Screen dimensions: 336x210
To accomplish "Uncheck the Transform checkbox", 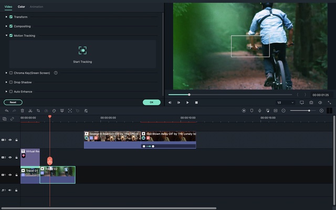I will (11, 17).
